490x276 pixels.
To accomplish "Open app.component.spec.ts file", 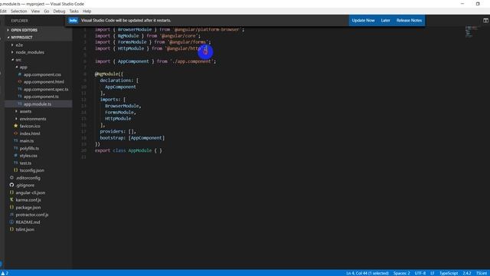I will click(x=46, y=89).
